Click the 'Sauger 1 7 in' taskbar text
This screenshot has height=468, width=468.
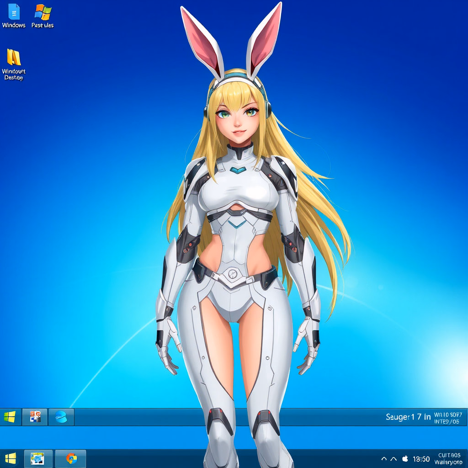click(x=408, y=417)
